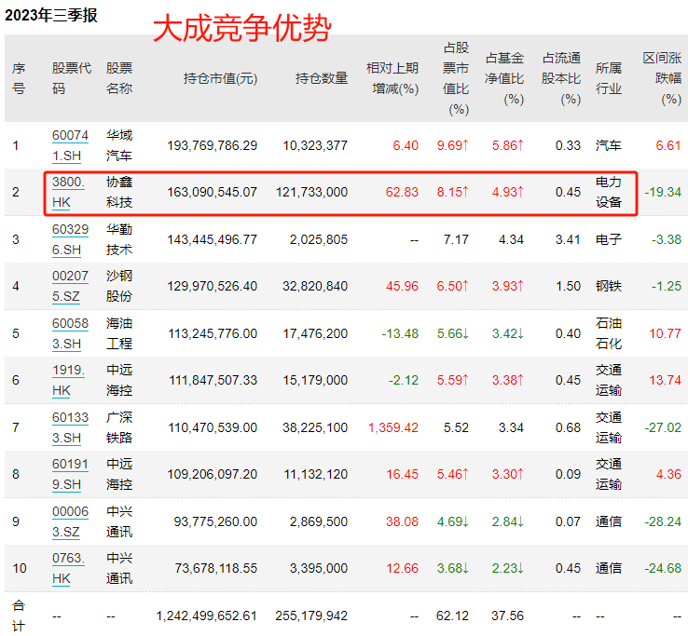Select industry cell 电力设备
688x636 pixels.
[609, 192]
